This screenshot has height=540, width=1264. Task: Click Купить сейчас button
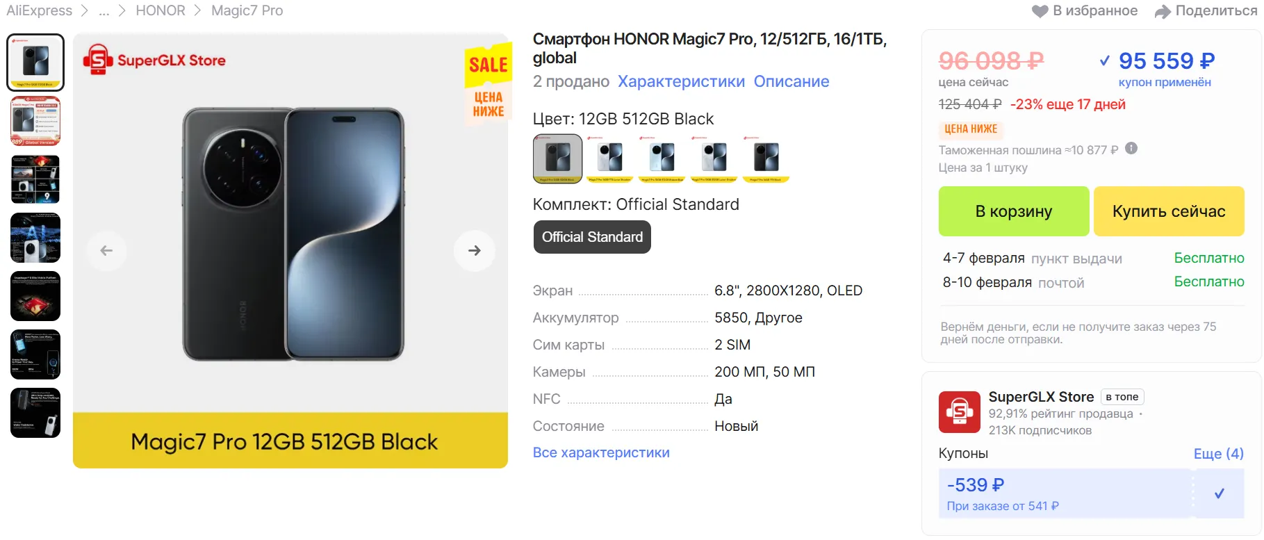click(x=1169, y=211)
